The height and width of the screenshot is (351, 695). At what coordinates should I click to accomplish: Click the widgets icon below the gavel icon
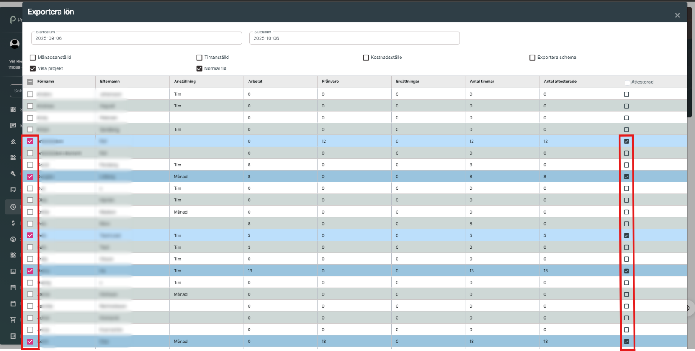point(13,158)
